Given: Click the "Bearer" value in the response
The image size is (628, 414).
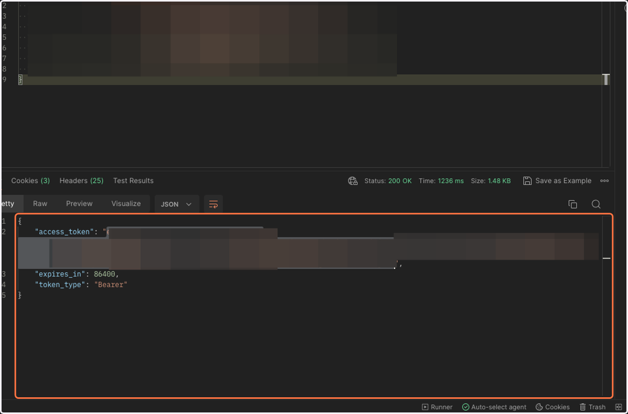Looking at the screenshot, I should [111, 284].
